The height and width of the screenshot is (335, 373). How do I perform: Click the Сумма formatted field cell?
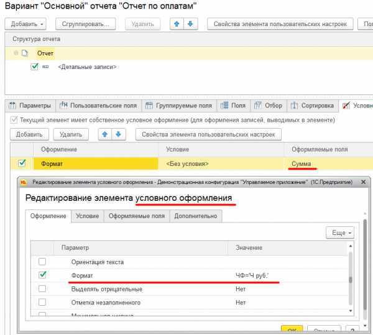click(328, 163)
